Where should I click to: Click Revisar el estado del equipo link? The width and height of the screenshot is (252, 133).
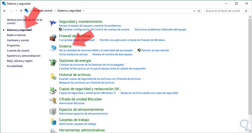(90, 26)
